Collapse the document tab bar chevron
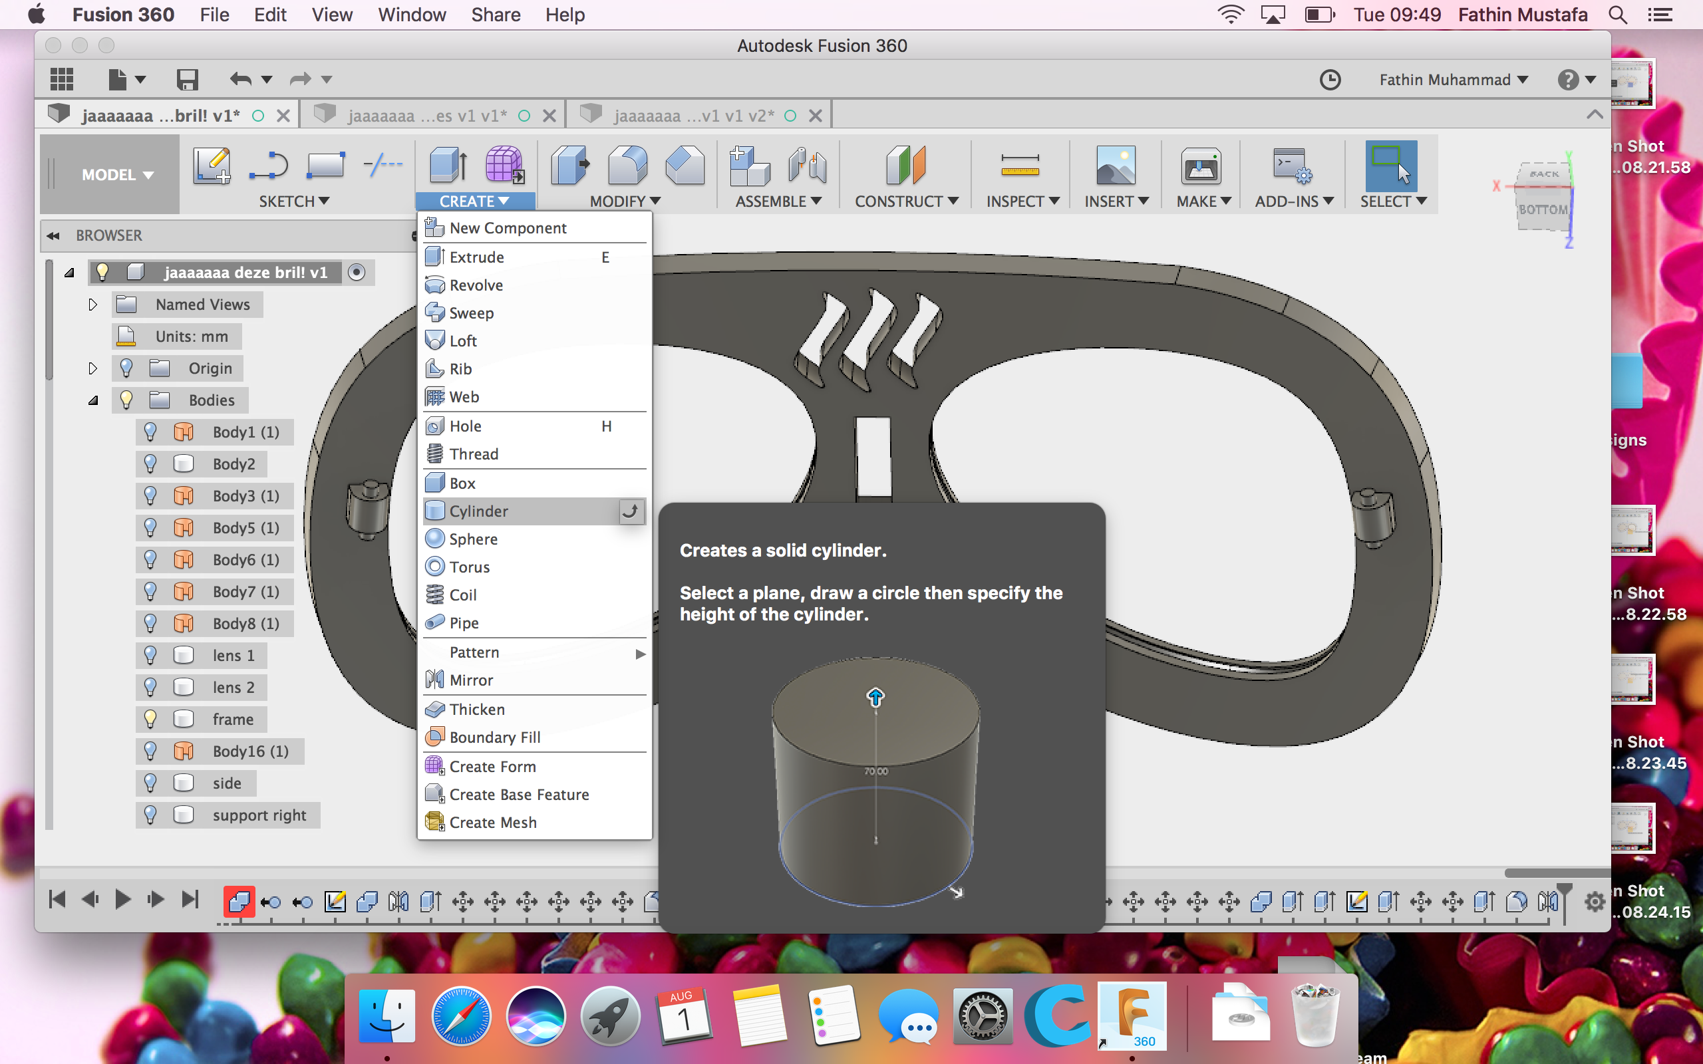Image resolution: width=1703 pixels, height=1064 pixels. click(x=1595, y=114)
